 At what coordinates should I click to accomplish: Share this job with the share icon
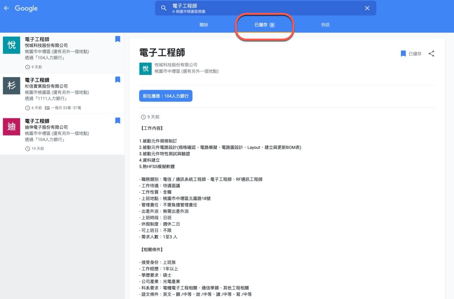(431, 54)
